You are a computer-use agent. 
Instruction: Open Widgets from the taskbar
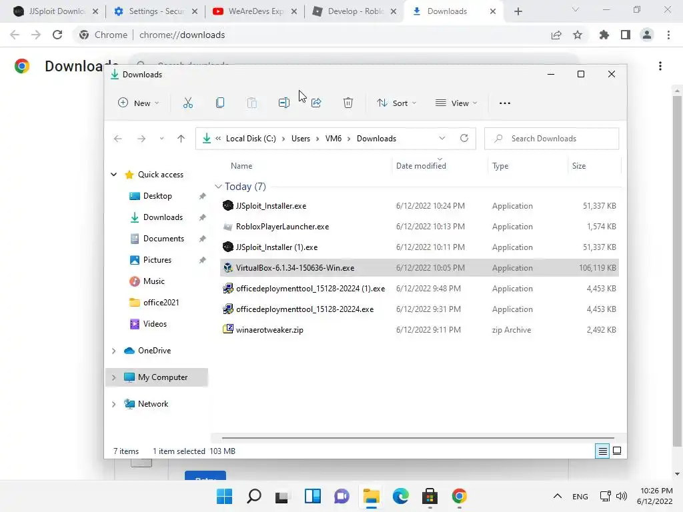(313, 496)
